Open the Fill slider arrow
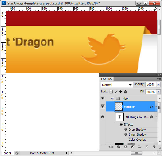 (159, 92)
